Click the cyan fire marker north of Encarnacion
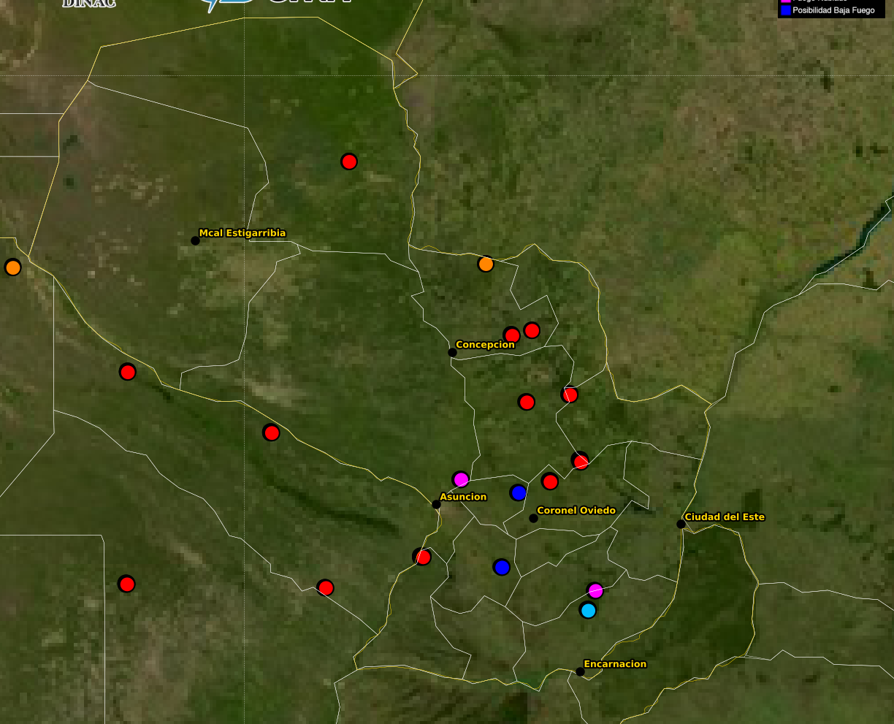 click(588, 609)
